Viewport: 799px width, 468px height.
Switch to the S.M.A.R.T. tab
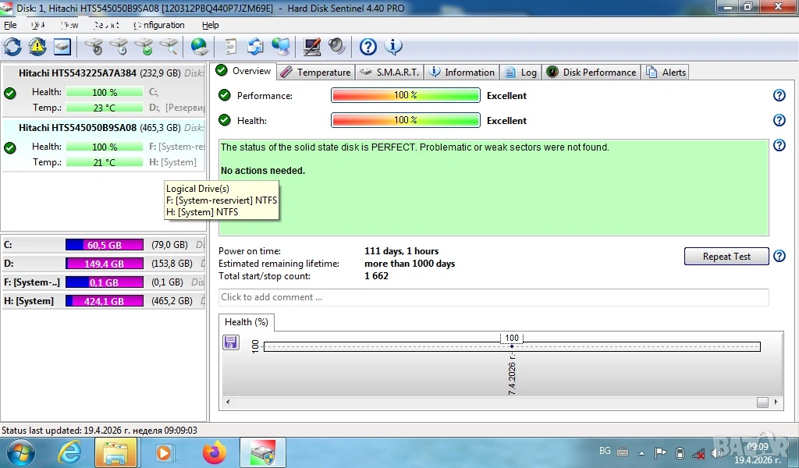point(389,73)
